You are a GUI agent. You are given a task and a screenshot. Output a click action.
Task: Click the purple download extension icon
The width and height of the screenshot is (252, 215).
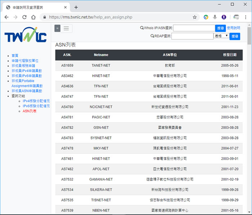pyautogui.click(x=224, y=17)
